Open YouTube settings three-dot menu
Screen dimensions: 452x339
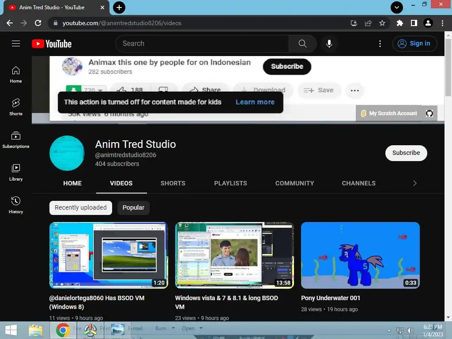click(x=380, y=44)
